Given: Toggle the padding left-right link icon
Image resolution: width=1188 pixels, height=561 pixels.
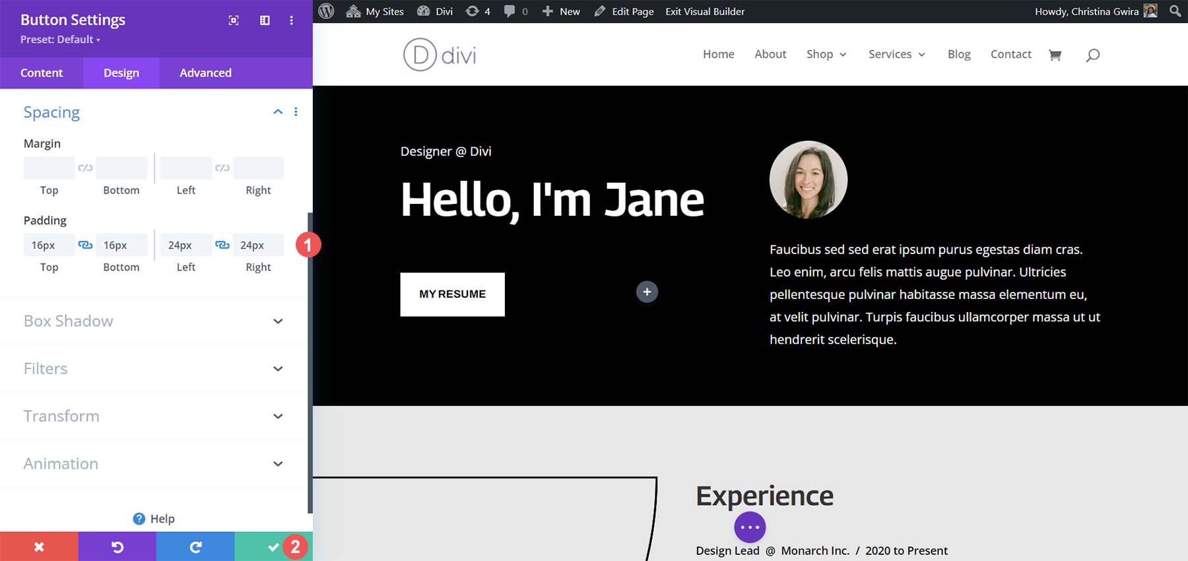Looking at the screenshot, I should 222,245.
